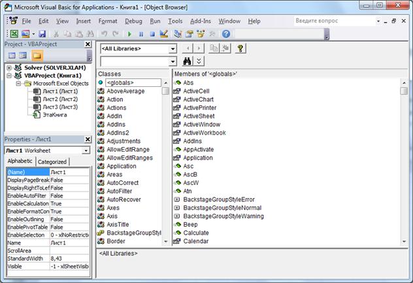Close the Project - VBAProject panel
This screenshot has width=413, height=283.
(88, 44)
